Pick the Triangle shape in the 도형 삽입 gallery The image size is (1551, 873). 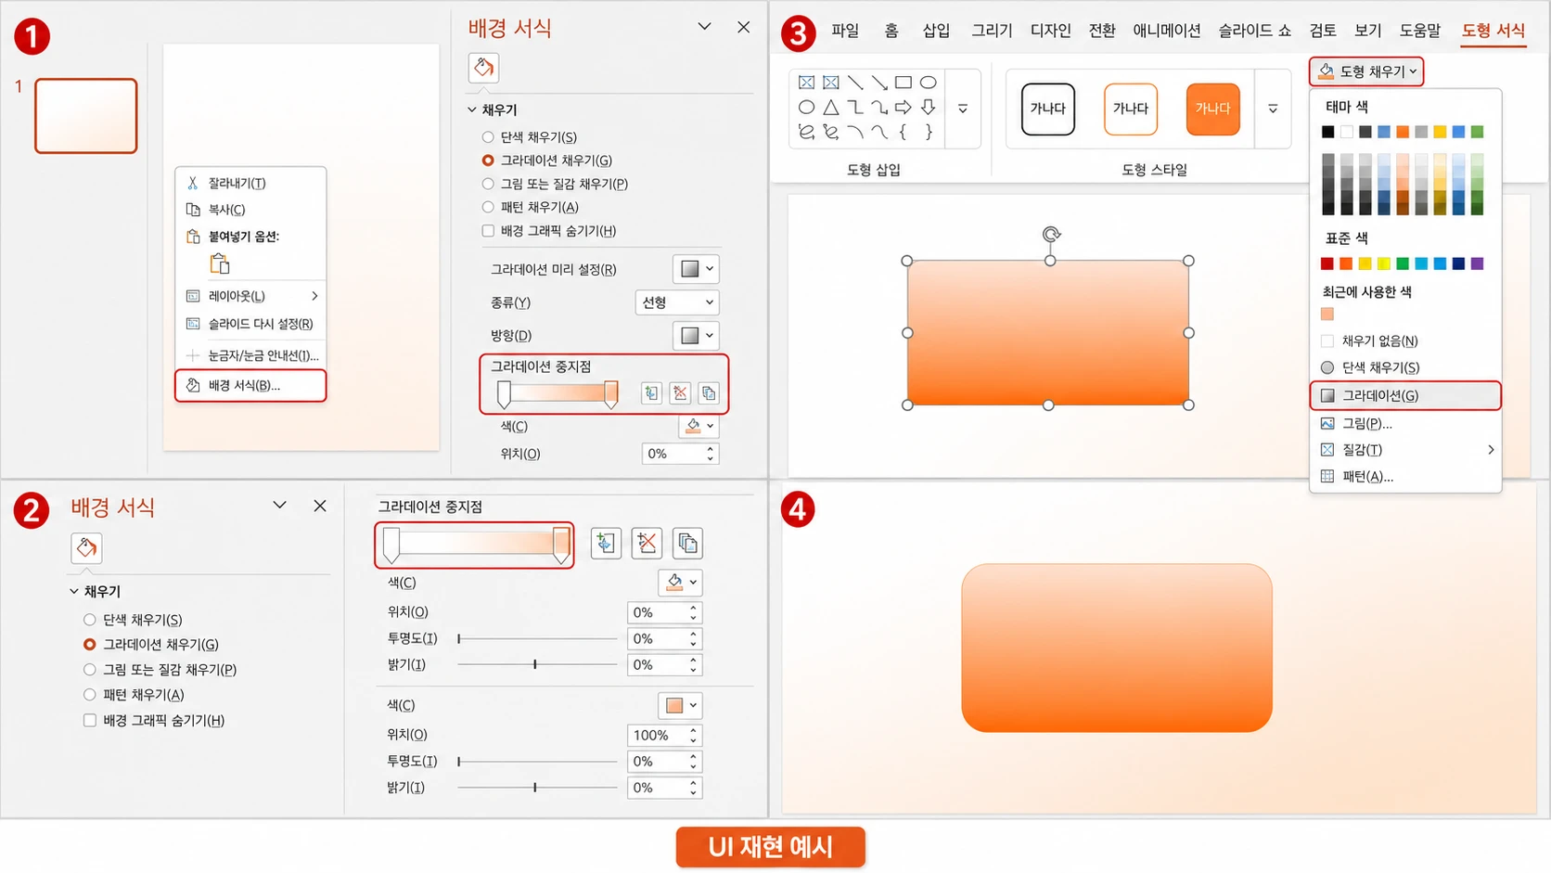pyautogui.click(x=831, y=108)
